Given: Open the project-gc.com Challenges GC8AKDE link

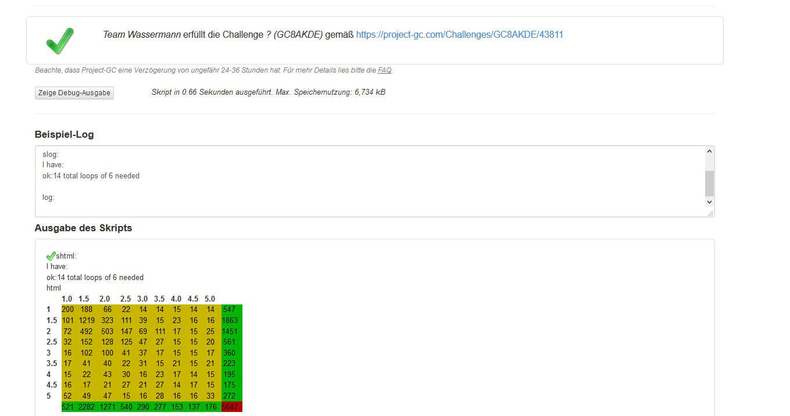Looking at the screenshot, I should click(x=459, y=35).
